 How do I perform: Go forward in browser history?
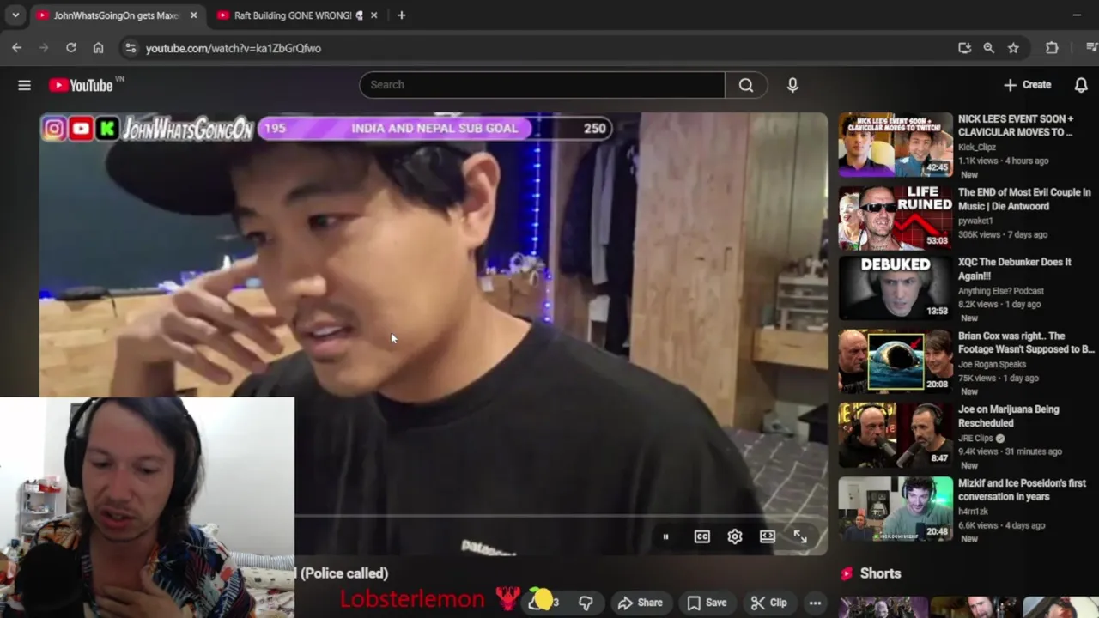click(x=44, y=48)
